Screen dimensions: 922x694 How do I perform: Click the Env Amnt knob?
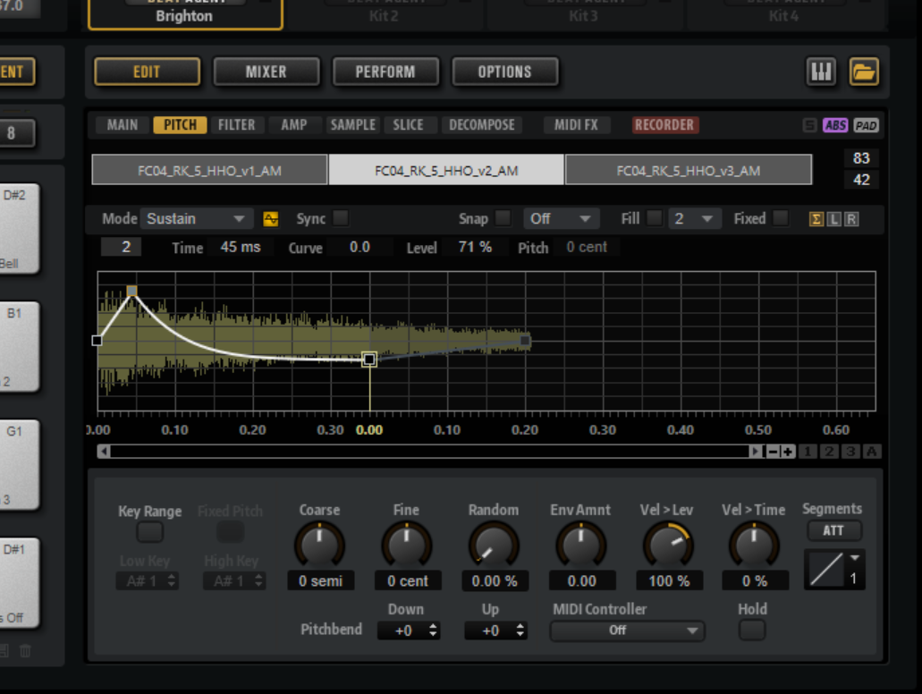pos(580,546)
